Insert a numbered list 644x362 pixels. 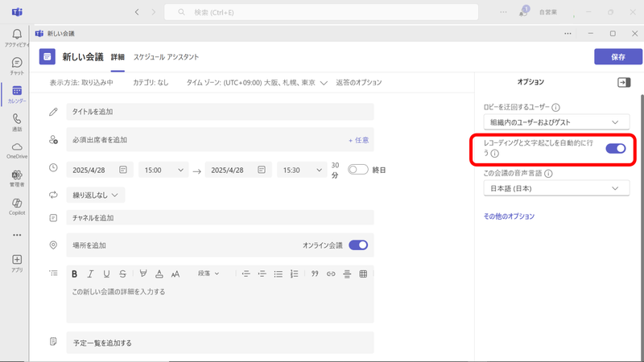pos(294,274)
